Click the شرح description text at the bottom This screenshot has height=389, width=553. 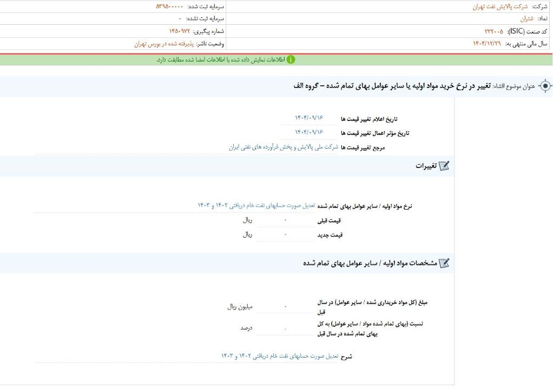[279, 356]
